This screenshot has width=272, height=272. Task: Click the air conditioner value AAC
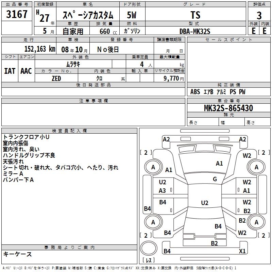(26, 71)
